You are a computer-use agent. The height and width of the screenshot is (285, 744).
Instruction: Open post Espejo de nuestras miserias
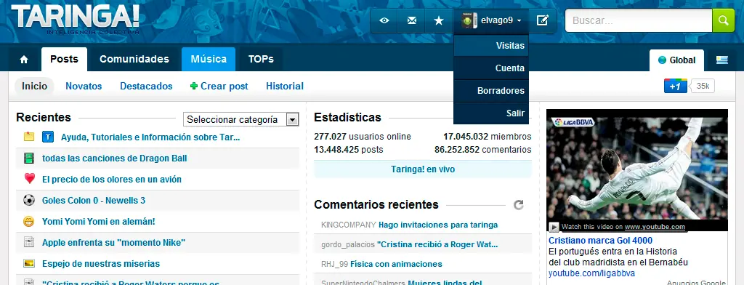[x=101, y=264]
